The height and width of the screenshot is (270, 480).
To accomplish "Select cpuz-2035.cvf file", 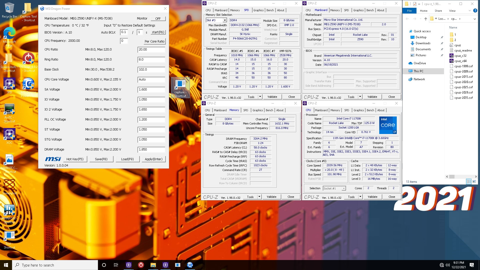I will [463, 98].
